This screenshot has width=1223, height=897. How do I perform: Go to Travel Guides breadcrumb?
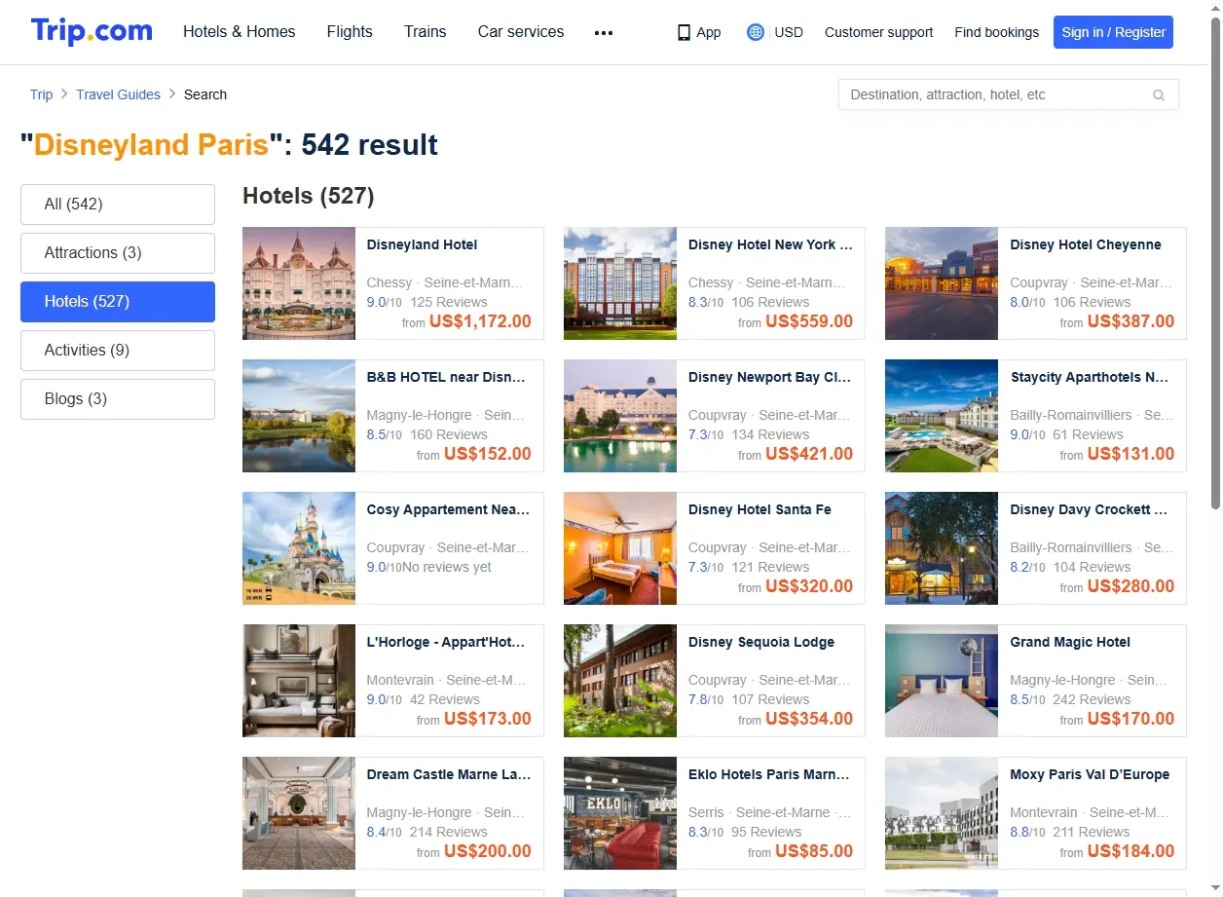[x=118, y=94]
